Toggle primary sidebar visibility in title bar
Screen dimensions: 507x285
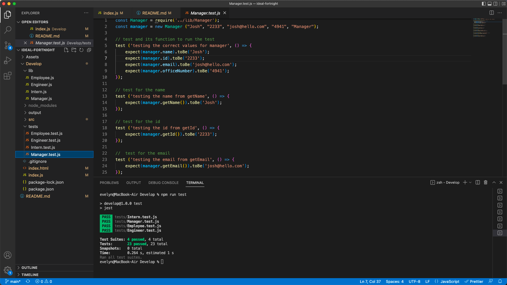click(x=483, y=4)
